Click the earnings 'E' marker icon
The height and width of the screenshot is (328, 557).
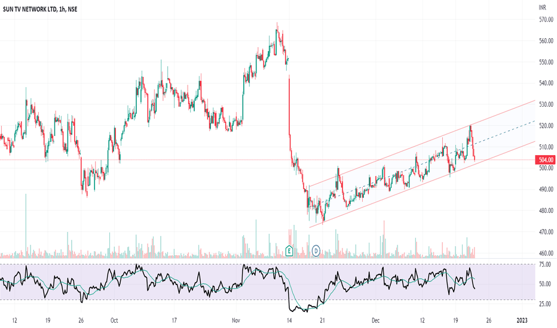point(289,251)
